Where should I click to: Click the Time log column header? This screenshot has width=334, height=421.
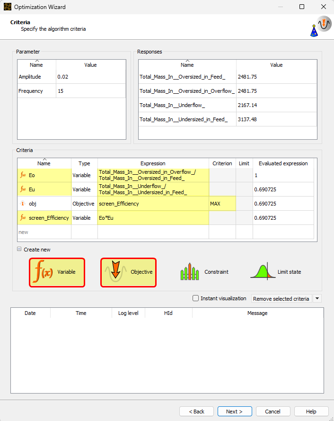pos(81,313)
